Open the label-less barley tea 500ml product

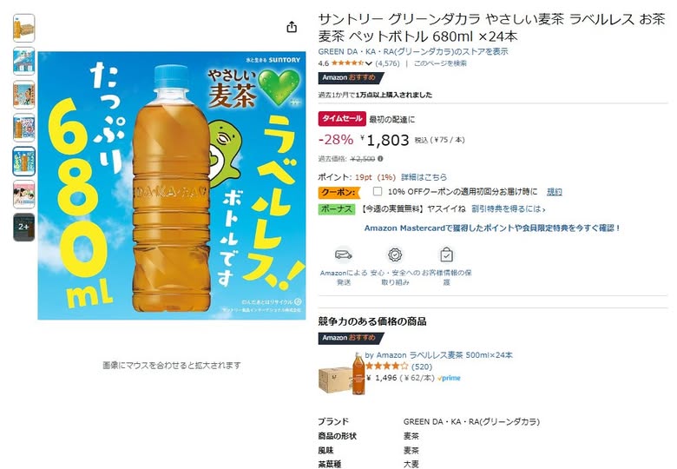pyautogui.click(x=438, y=355)
